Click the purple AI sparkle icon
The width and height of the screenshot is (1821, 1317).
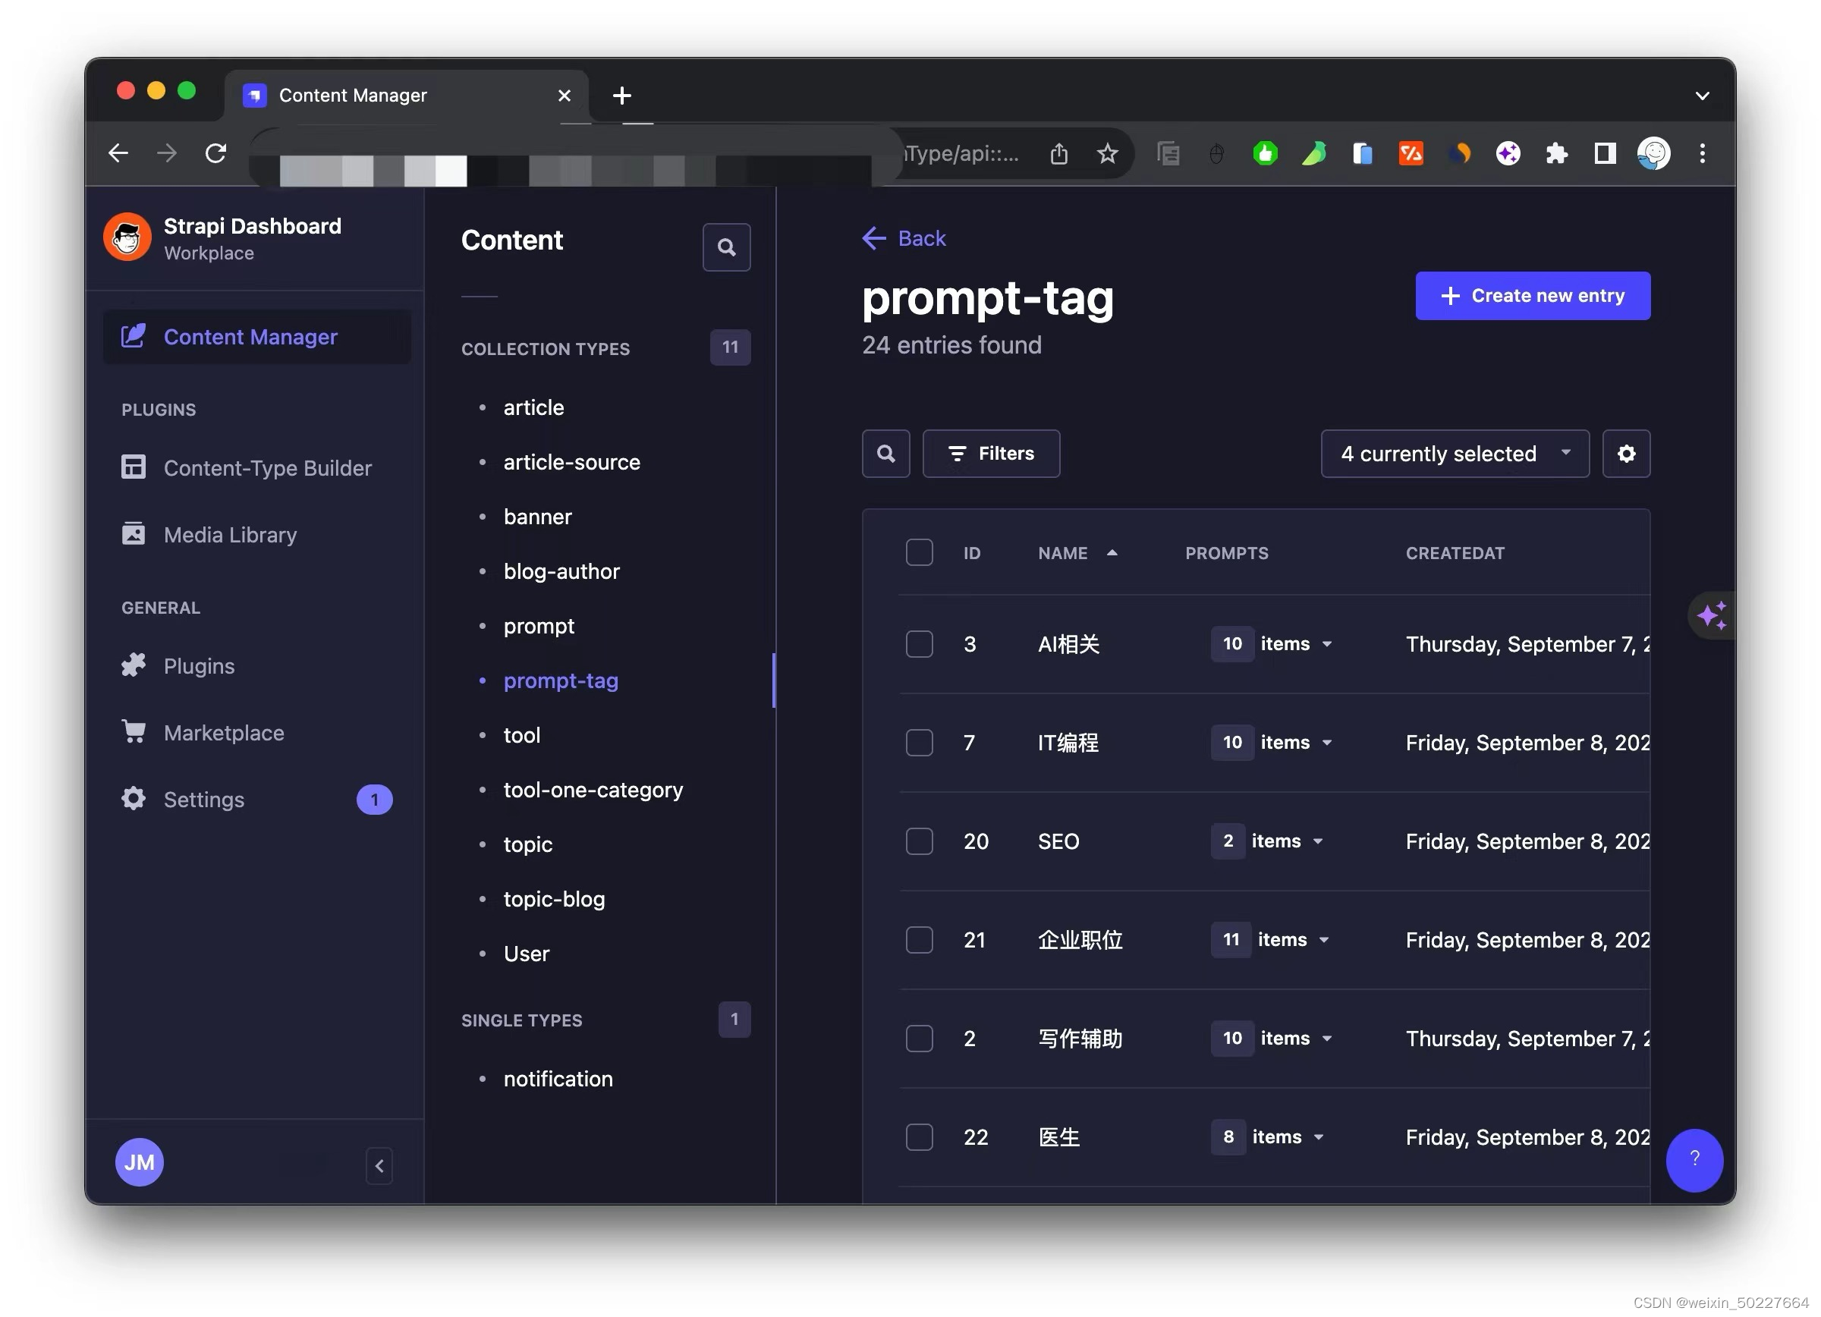1711,615
